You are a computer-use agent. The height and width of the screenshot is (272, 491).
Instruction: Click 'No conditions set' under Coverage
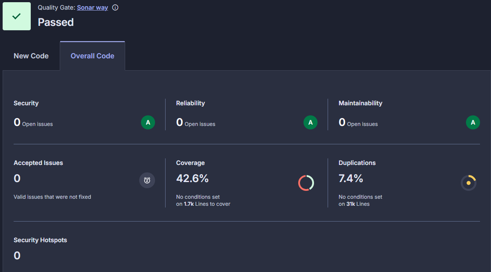(198, 197)
